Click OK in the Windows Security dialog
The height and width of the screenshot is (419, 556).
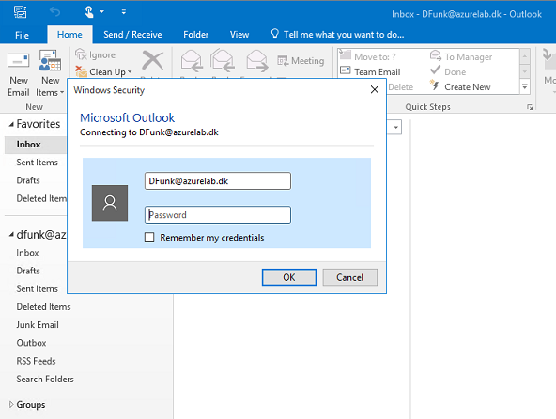(x=289, y=277)
